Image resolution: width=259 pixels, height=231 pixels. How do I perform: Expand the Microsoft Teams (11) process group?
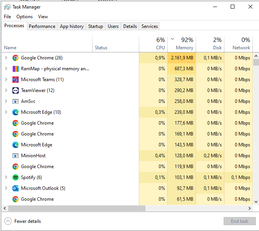click(x=6, y=80)
